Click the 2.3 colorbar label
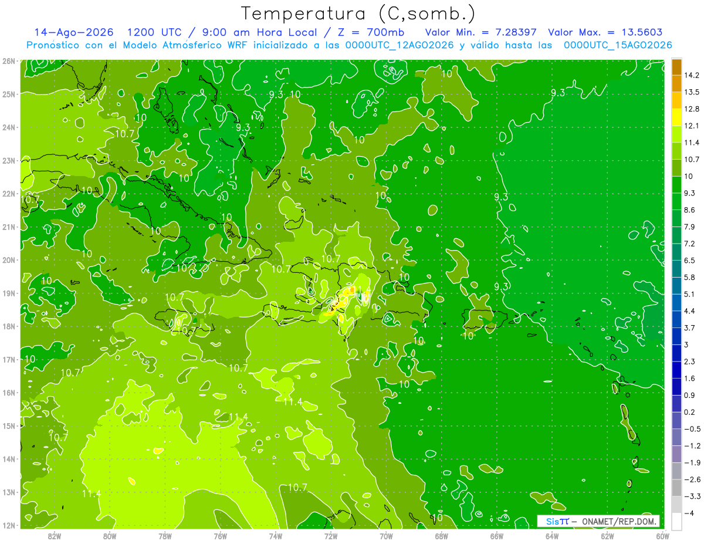This screenshot has height=544, width=704. tap(689, 361)
